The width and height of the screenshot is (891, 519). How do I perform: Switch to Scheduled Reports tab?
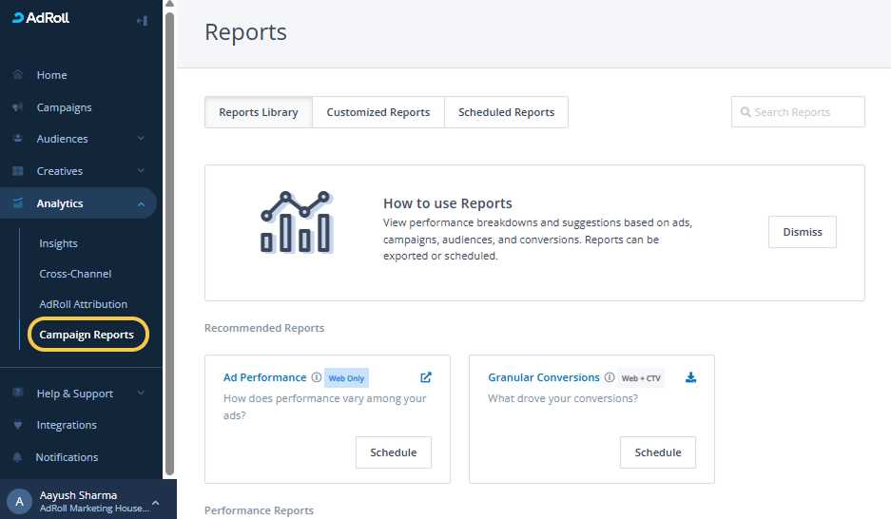coord(506,112)
